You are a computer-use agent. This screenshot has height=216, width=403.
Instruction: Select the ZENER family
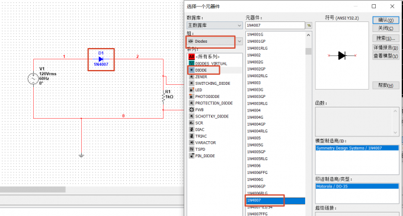(201, 77)
